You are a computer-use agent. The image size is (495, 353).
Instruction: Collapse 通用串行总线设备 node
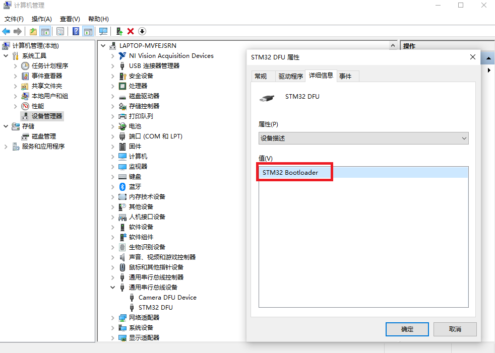113,288
